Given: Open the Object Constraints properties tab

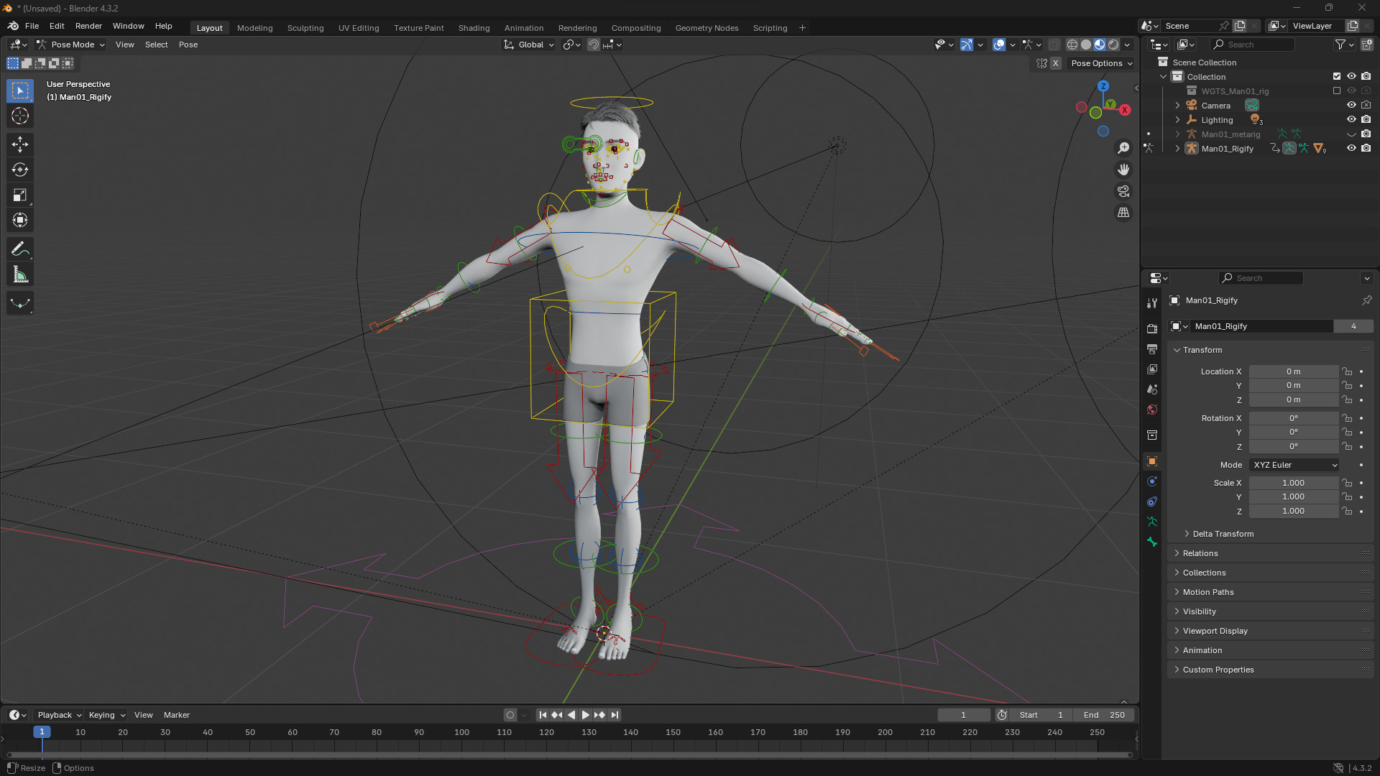Looking at the screenshot, I should coord(1152,502).
